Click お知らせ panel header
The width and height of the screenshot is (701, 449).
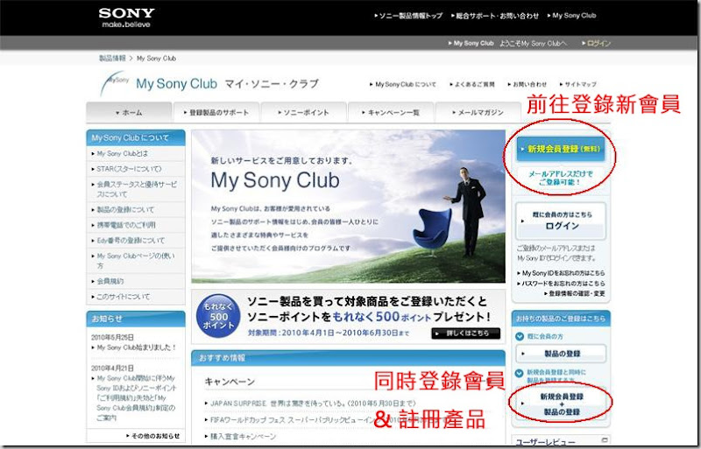(x=136, y=319)
